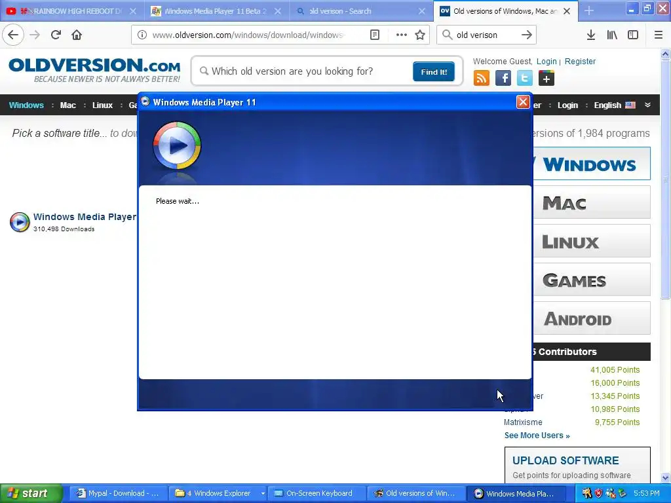Viewport: 671px width, 503px height.
Task: Expand the Windows Explorer taskbar group arrow
Action: (263, 494)
